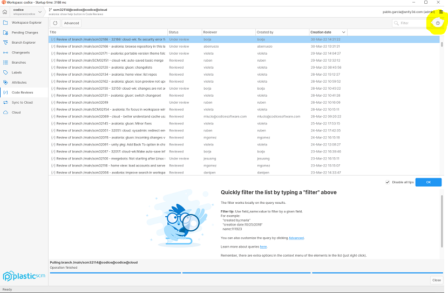Select review of branch scm32131 row
448x293 pixels.
pyautogui.click(x=244, y=95)
